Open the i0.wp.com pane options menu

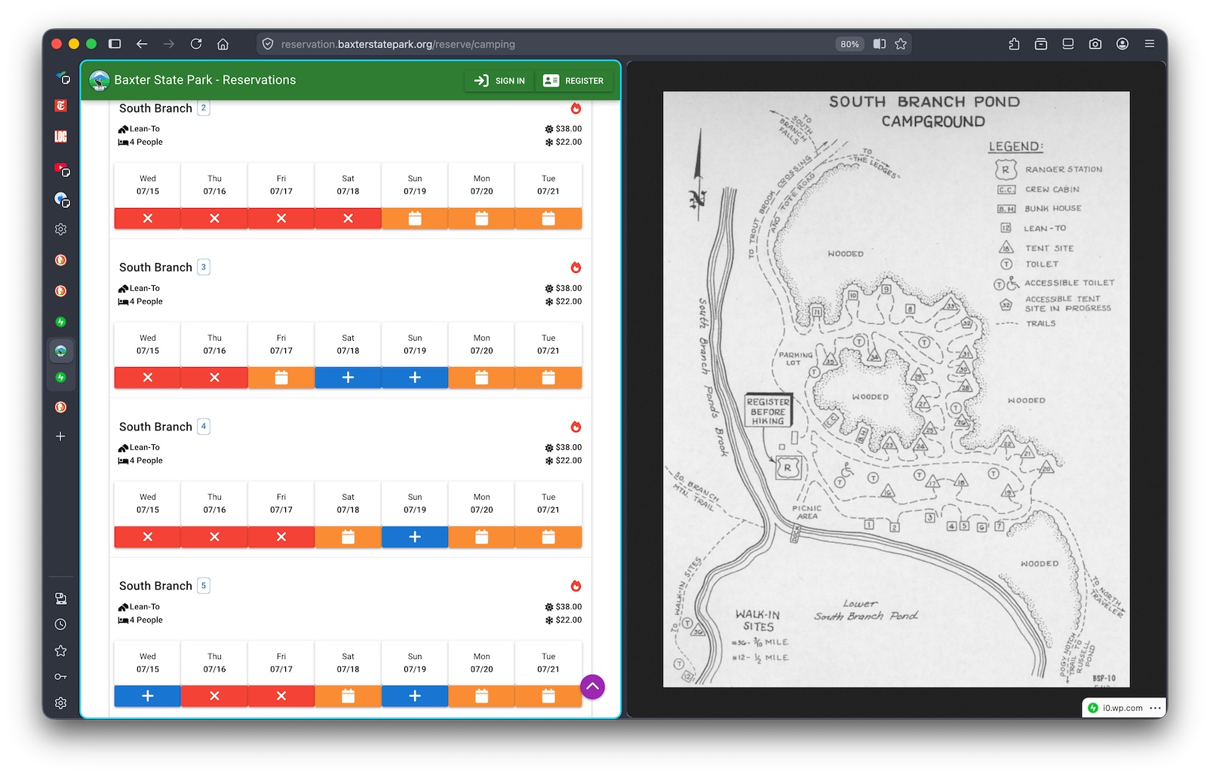1155,708
